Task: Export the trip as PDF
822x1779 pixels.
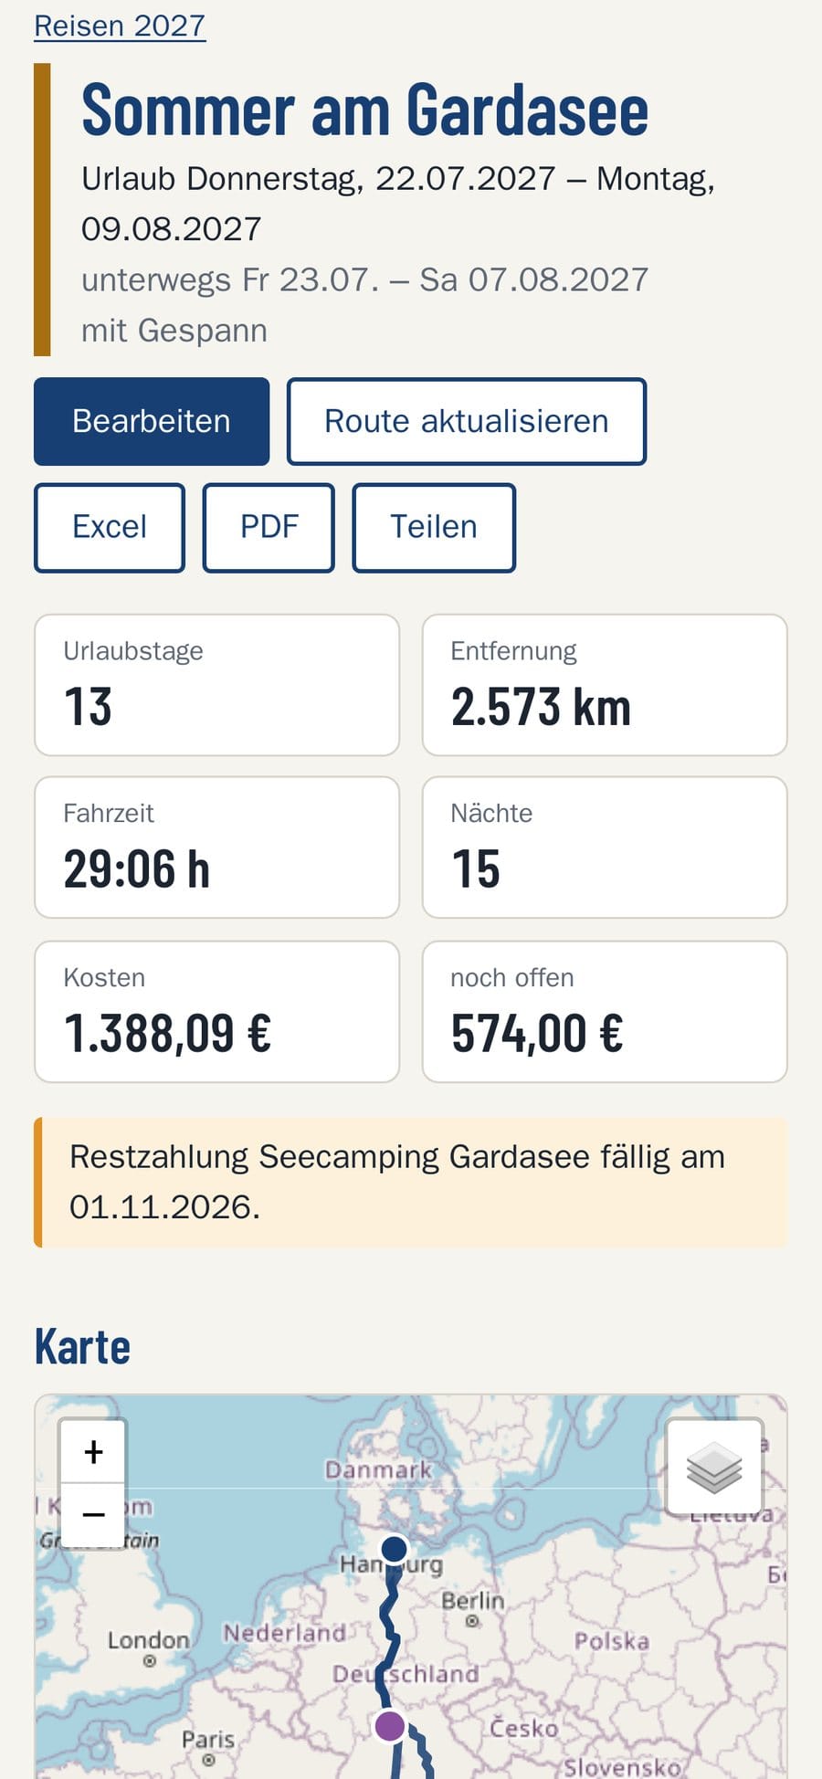Action: (x=269, y=527)
